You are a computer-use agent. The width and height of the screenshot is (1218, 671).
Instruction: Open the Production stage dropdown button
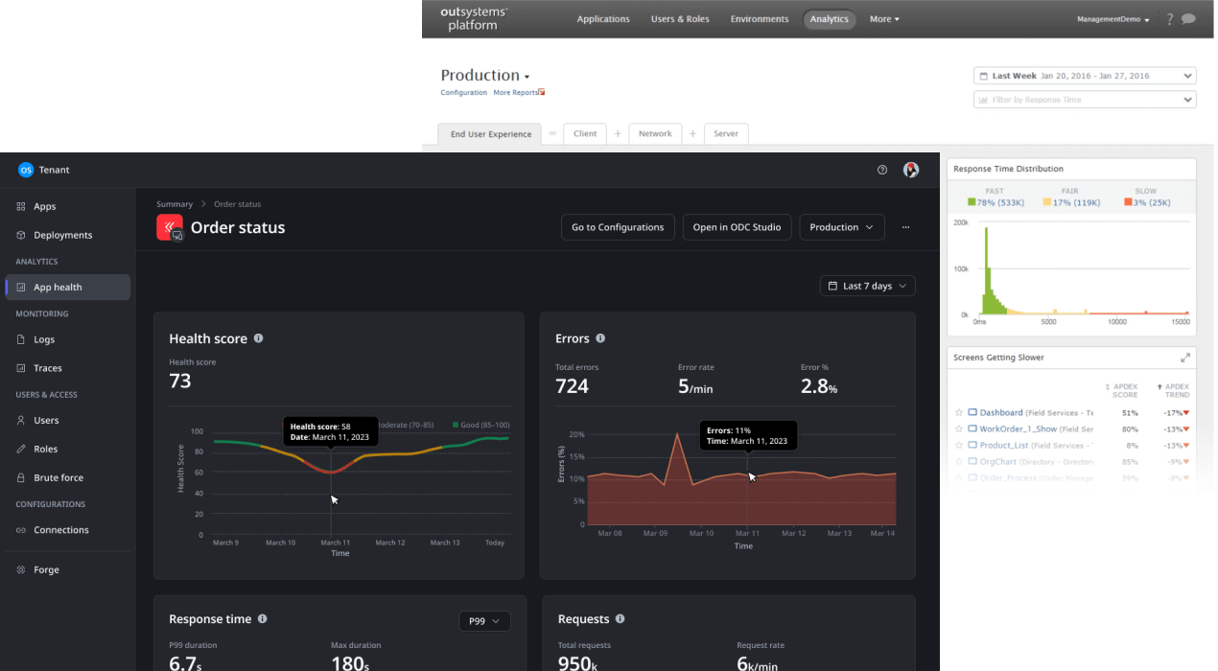pos(842,227)
